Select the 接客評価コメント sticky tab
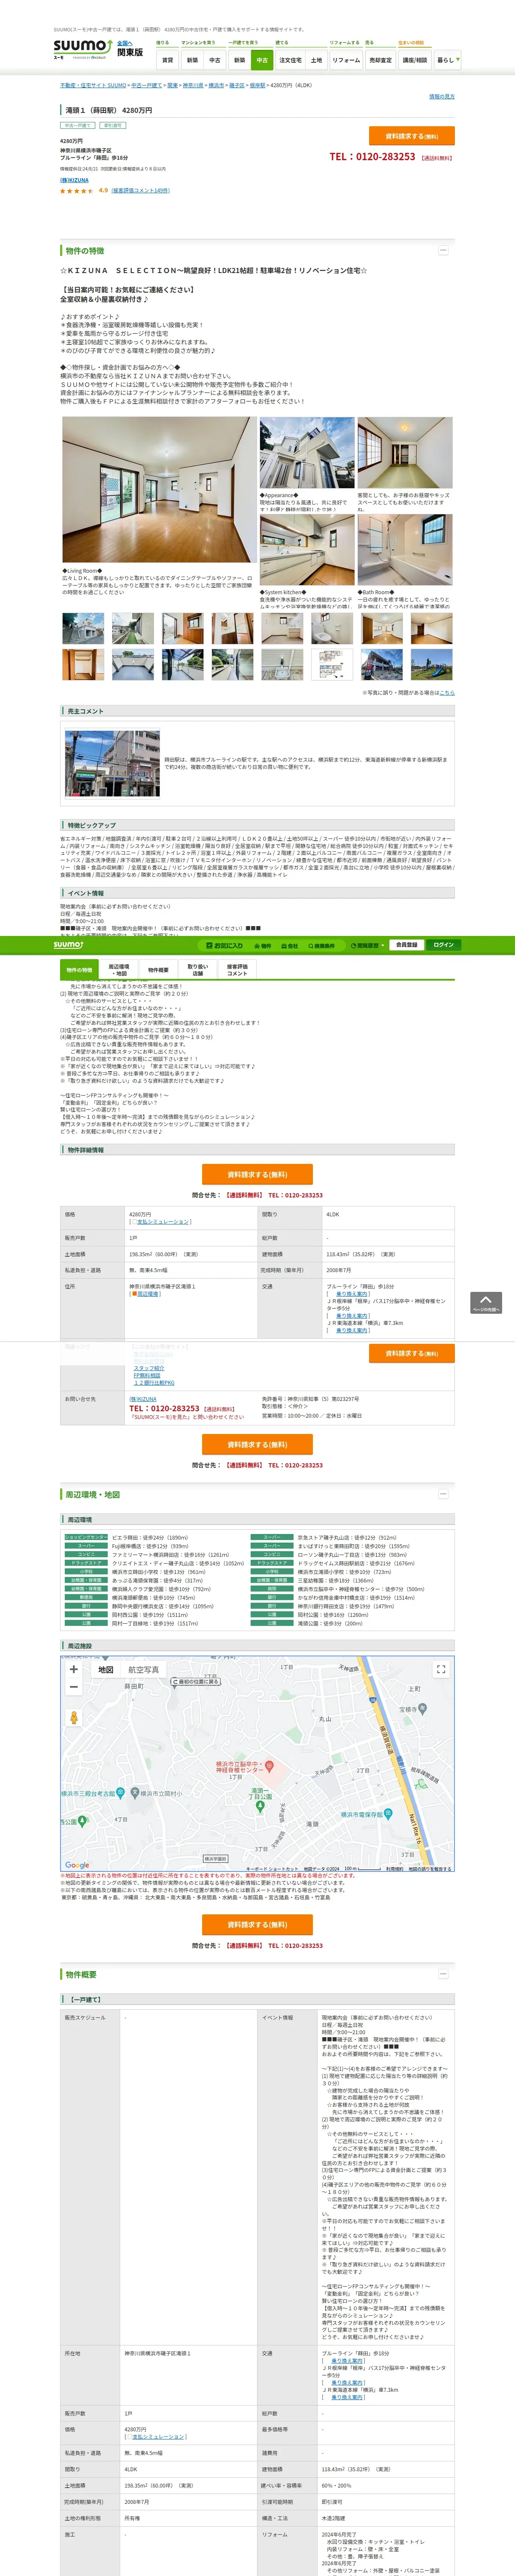This screenshot has width=515, height=2576. (237, 969)
